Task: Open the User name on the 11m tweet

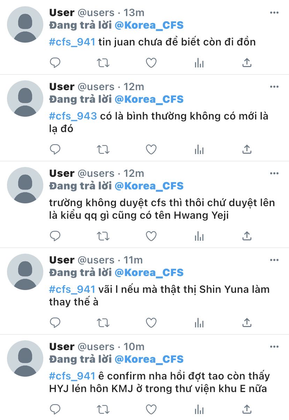Action: point(62,260)
